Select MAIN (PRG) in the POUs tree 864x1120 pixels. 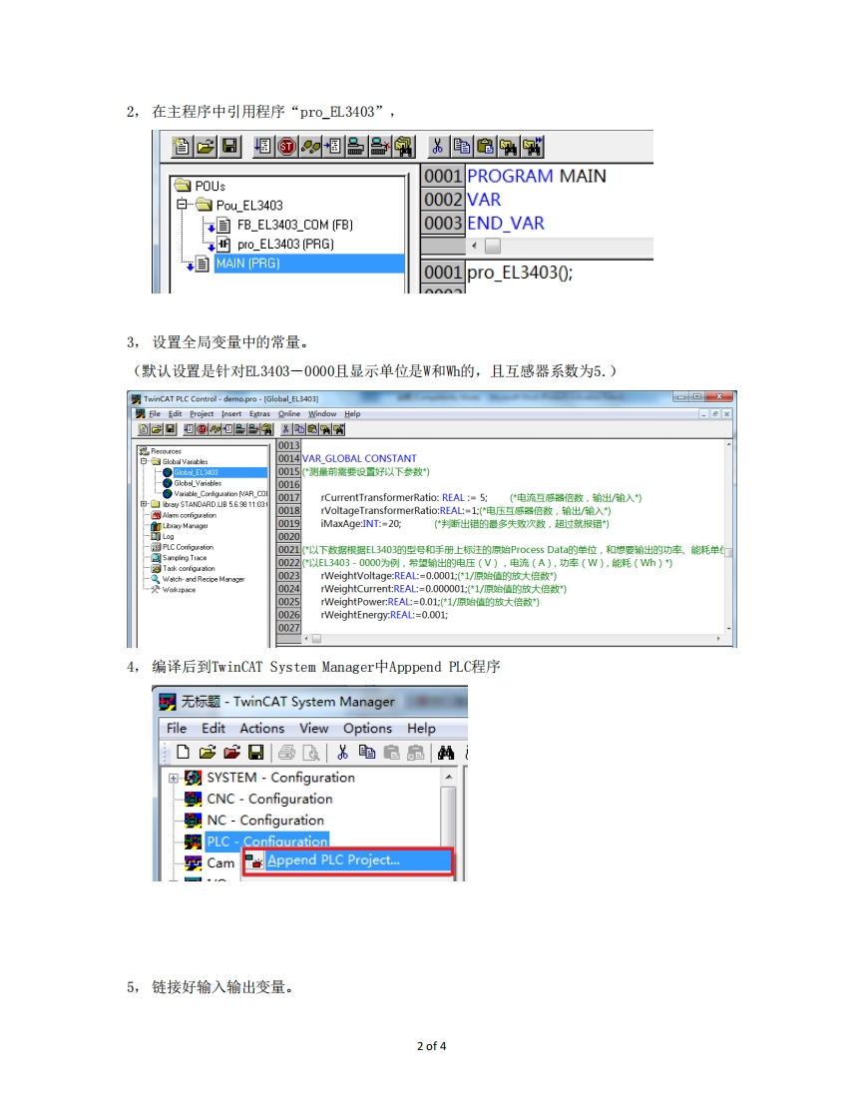246,264
